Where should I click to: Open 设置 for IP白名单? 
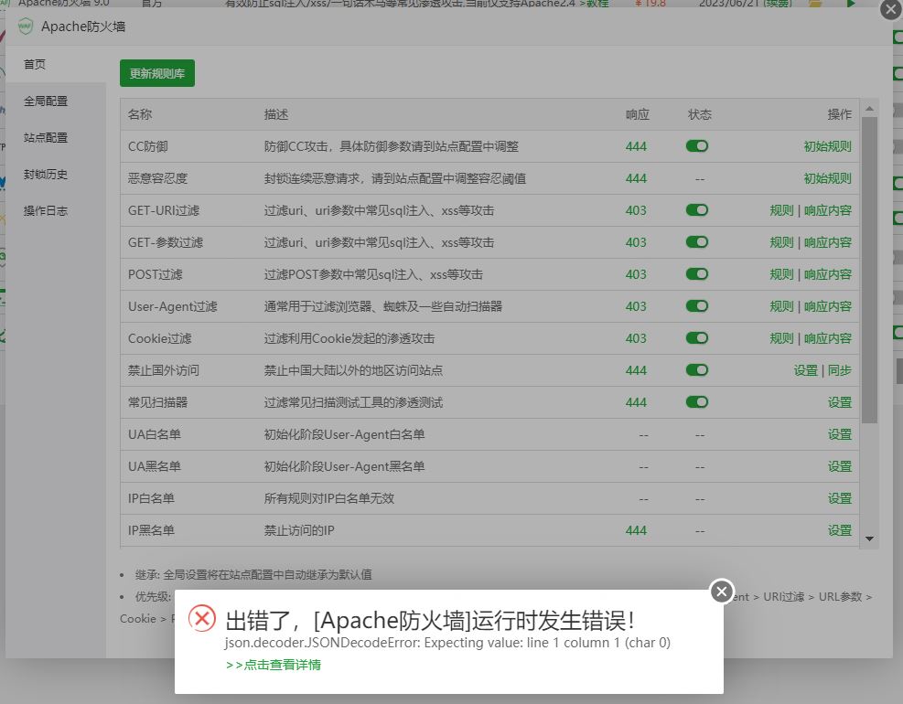click(840, 498)
